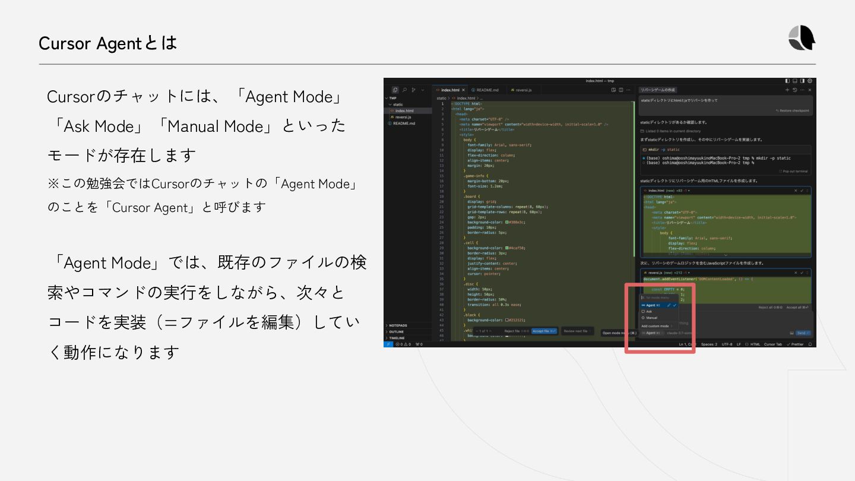The height and width of the screenshot is (481, 855).
Task: Reject index.html change with X icon
Action: coord(796,191)
